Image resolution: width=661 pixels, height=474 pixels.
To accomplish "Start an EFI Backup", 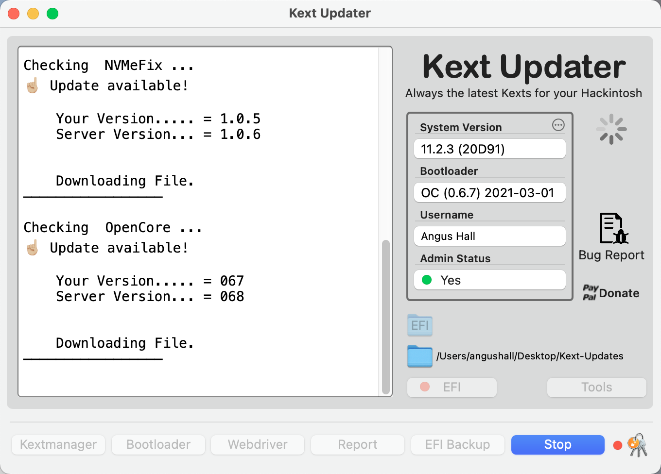I will click(x=458, y=444).
